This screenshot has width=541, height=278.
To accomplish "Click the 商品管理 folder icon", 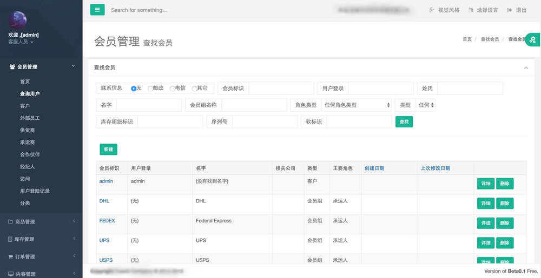I will (10, 222).
